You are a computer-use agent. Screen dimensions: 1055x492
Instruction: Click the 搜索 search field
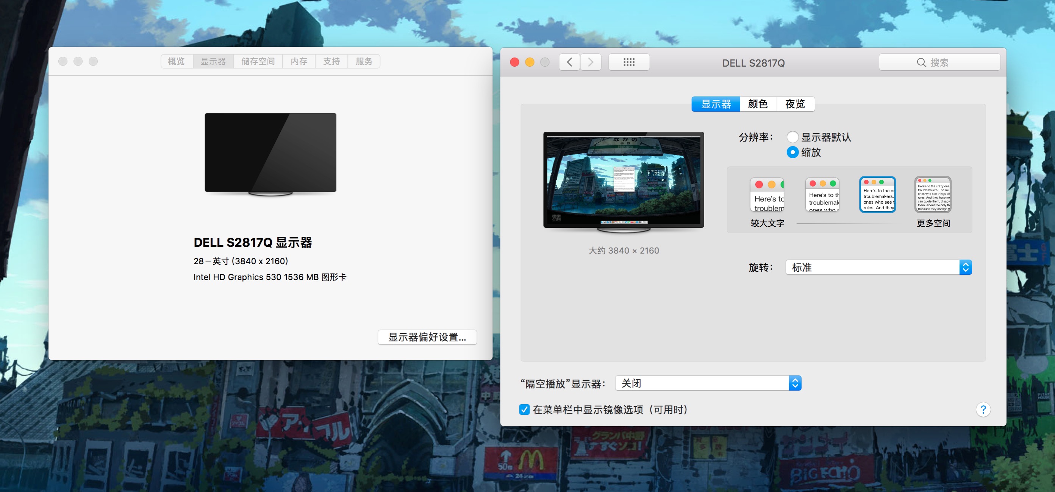[939, 62]
